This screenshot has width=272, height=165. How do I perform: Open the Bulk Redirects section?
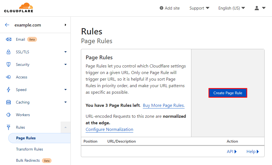tap(28, 160)
